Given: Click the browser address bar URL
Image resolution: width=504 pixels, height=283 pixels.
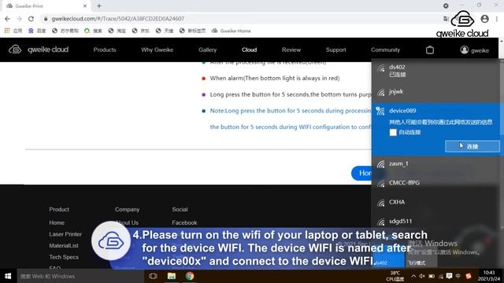Looking at the screenshot, I should (x=117, y=19).
